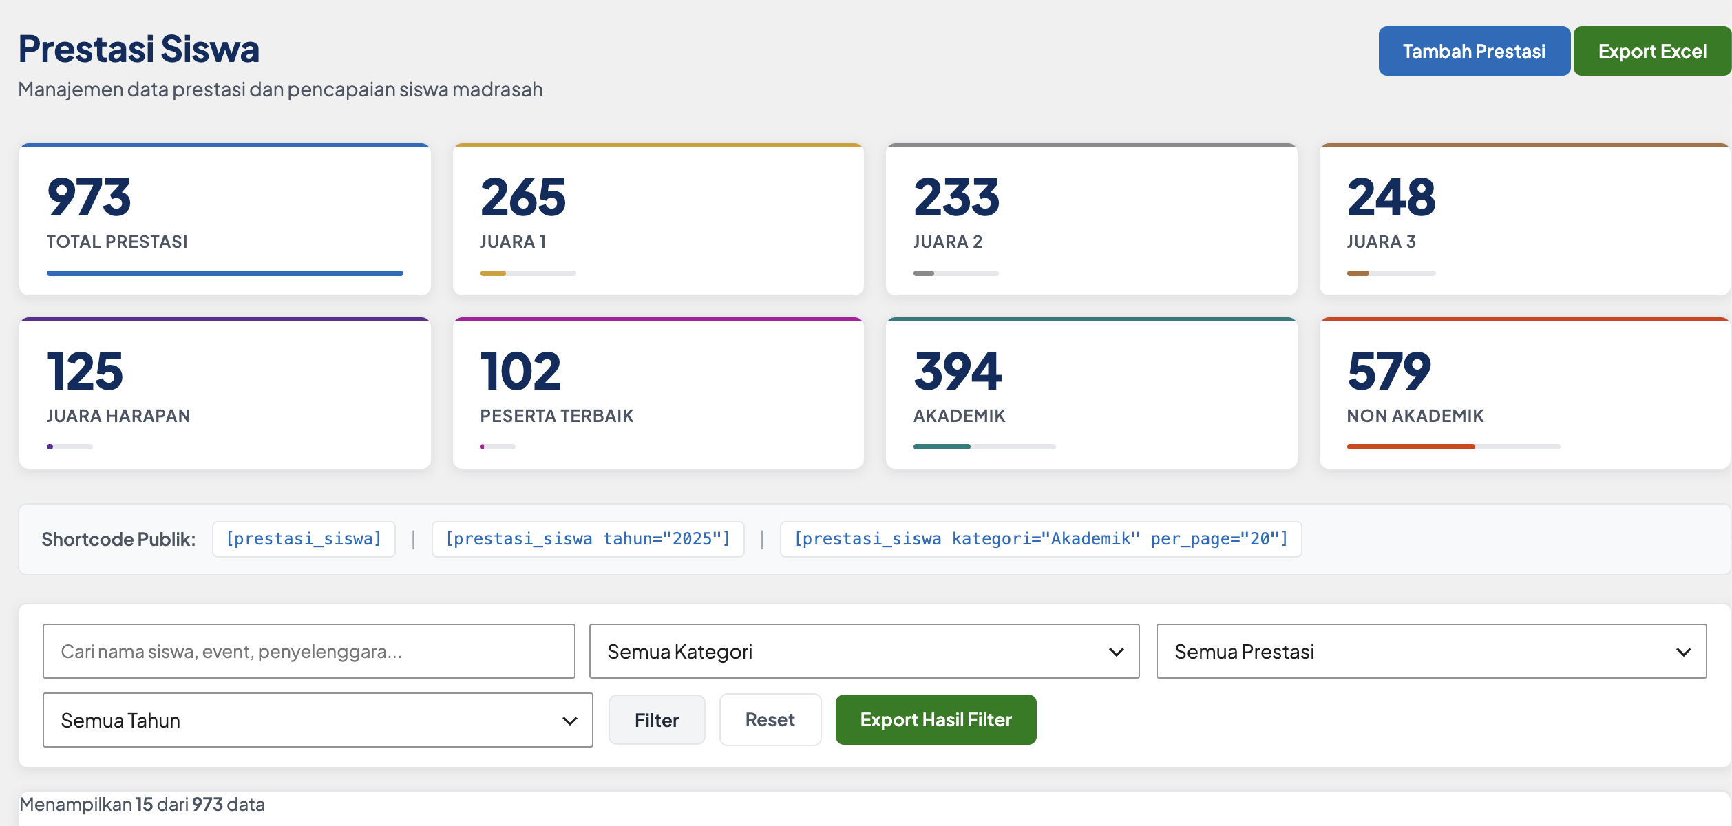Click the NON AKADEMIK label

click(x=1415, y=416)
